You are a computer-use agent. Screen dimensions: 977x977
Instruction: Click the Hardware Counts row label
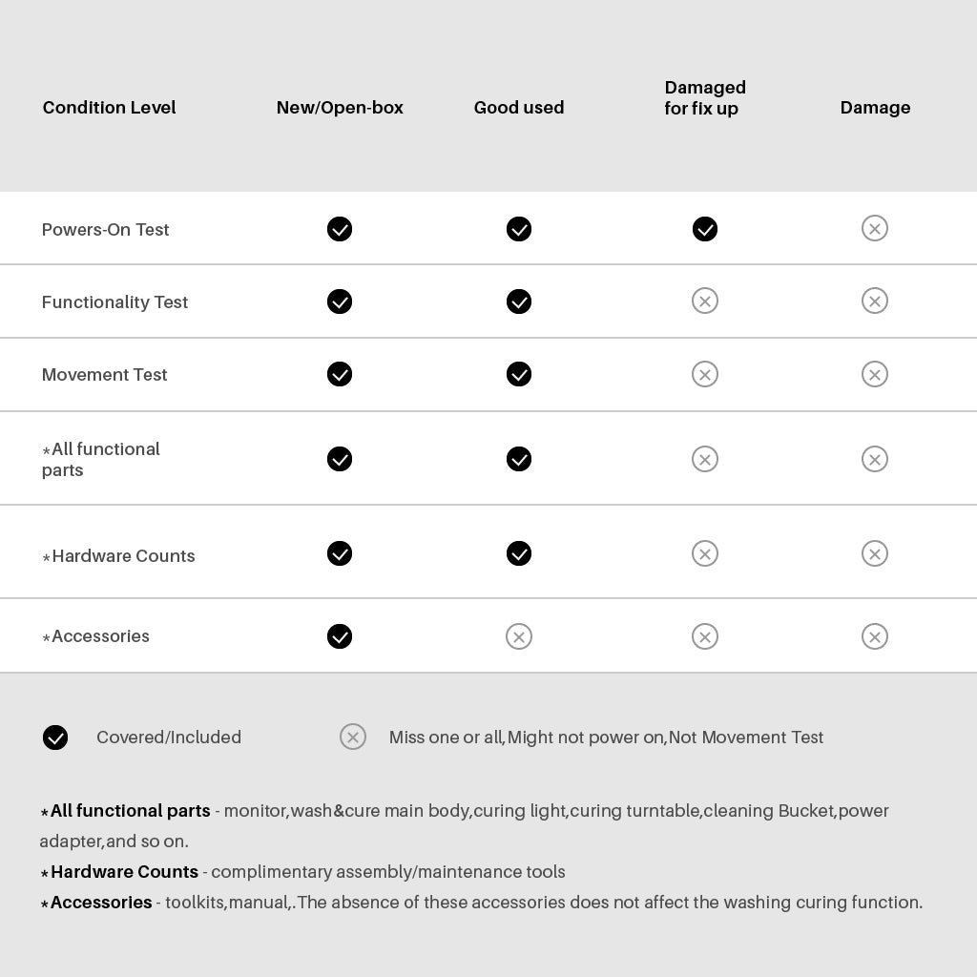point(122,556)
